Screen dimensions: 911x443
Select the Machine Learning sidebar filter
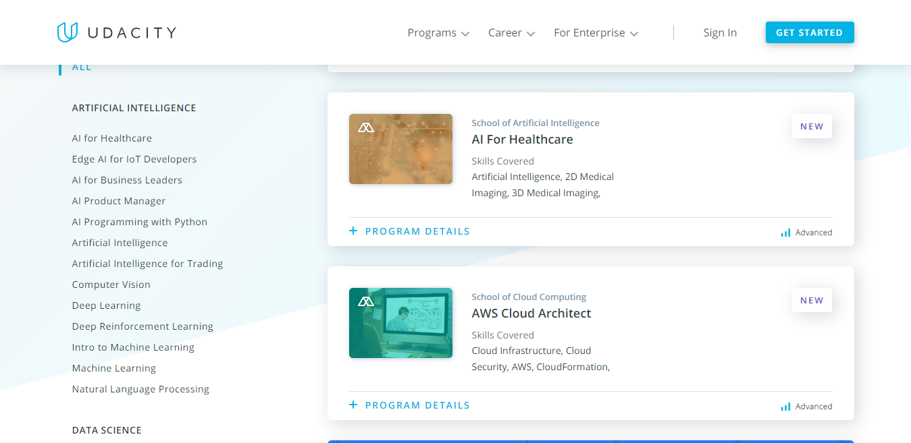click(x=113, y=367)
